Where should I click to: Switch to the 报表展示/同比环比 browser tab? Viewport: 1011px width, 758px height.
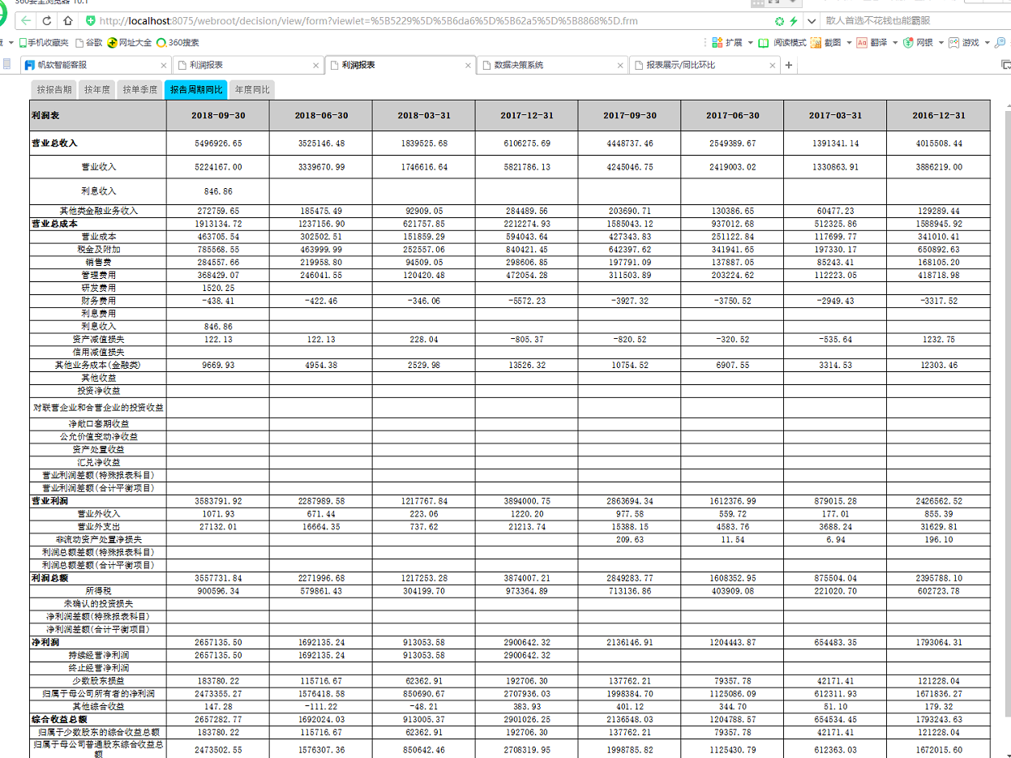705,65
